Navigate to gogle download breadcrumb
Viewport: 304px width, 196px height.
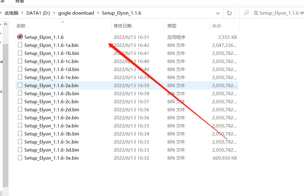pyautogui.click(x=76, y=13)
